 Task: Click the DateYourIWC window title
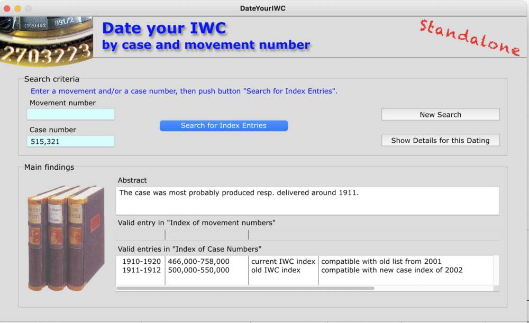263,8
